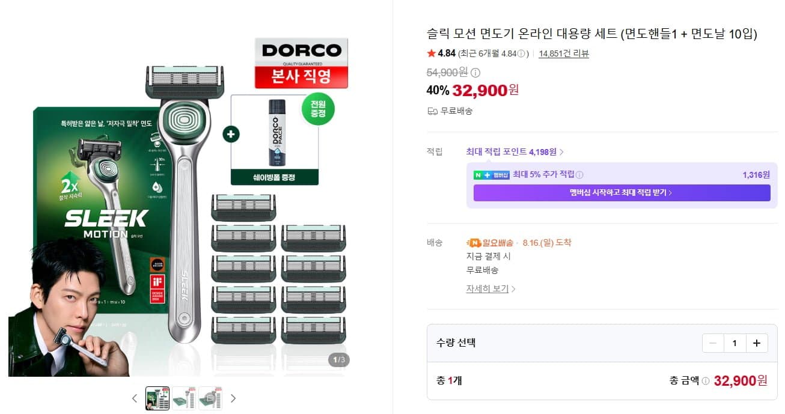Expand the 자세히 보기 delivery details
785x414 pixels.
click(491, 289)
